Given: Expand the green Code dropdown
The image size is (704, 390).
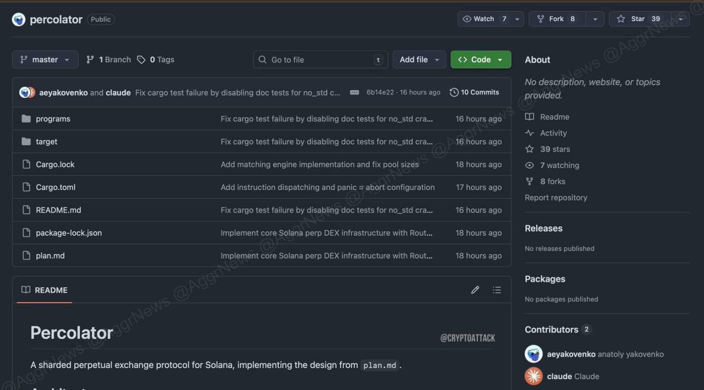Looking at the screenshot, I should click(x=481, y=60).
